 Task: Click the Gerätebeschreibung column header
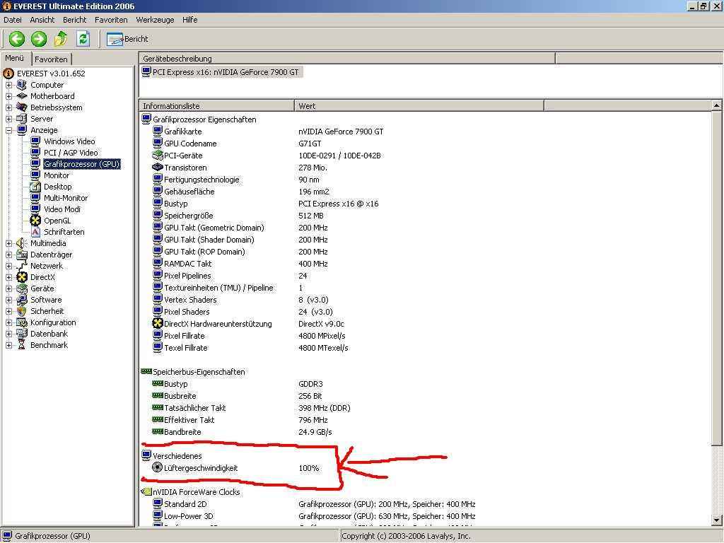(346, 59)
